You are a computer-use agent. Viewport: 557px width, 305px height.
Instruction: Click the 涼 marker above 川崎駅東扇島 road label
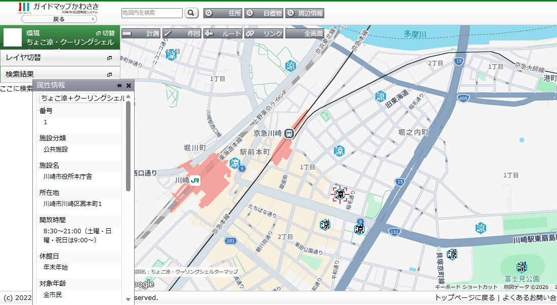coord(481,228)
